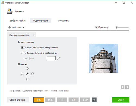Show the previous preview image
The image size is (136, 106).
[x=122, y=87]
